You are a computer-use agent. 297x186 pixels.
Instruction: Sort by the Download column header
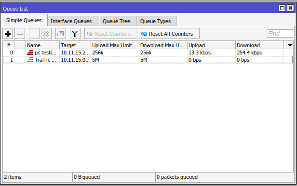pos(259,45)
